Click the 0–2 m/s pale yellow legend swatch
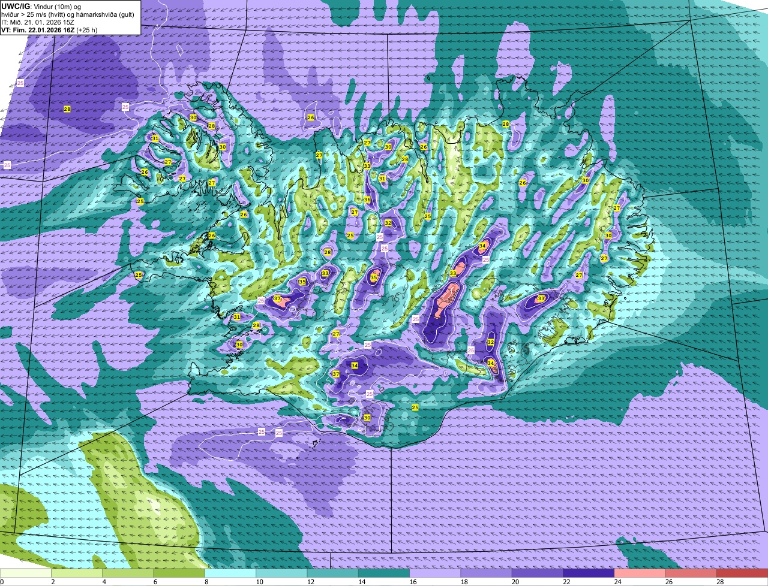Image resolution: width=768 pixels, height=586 pixels. coord(26,573)
